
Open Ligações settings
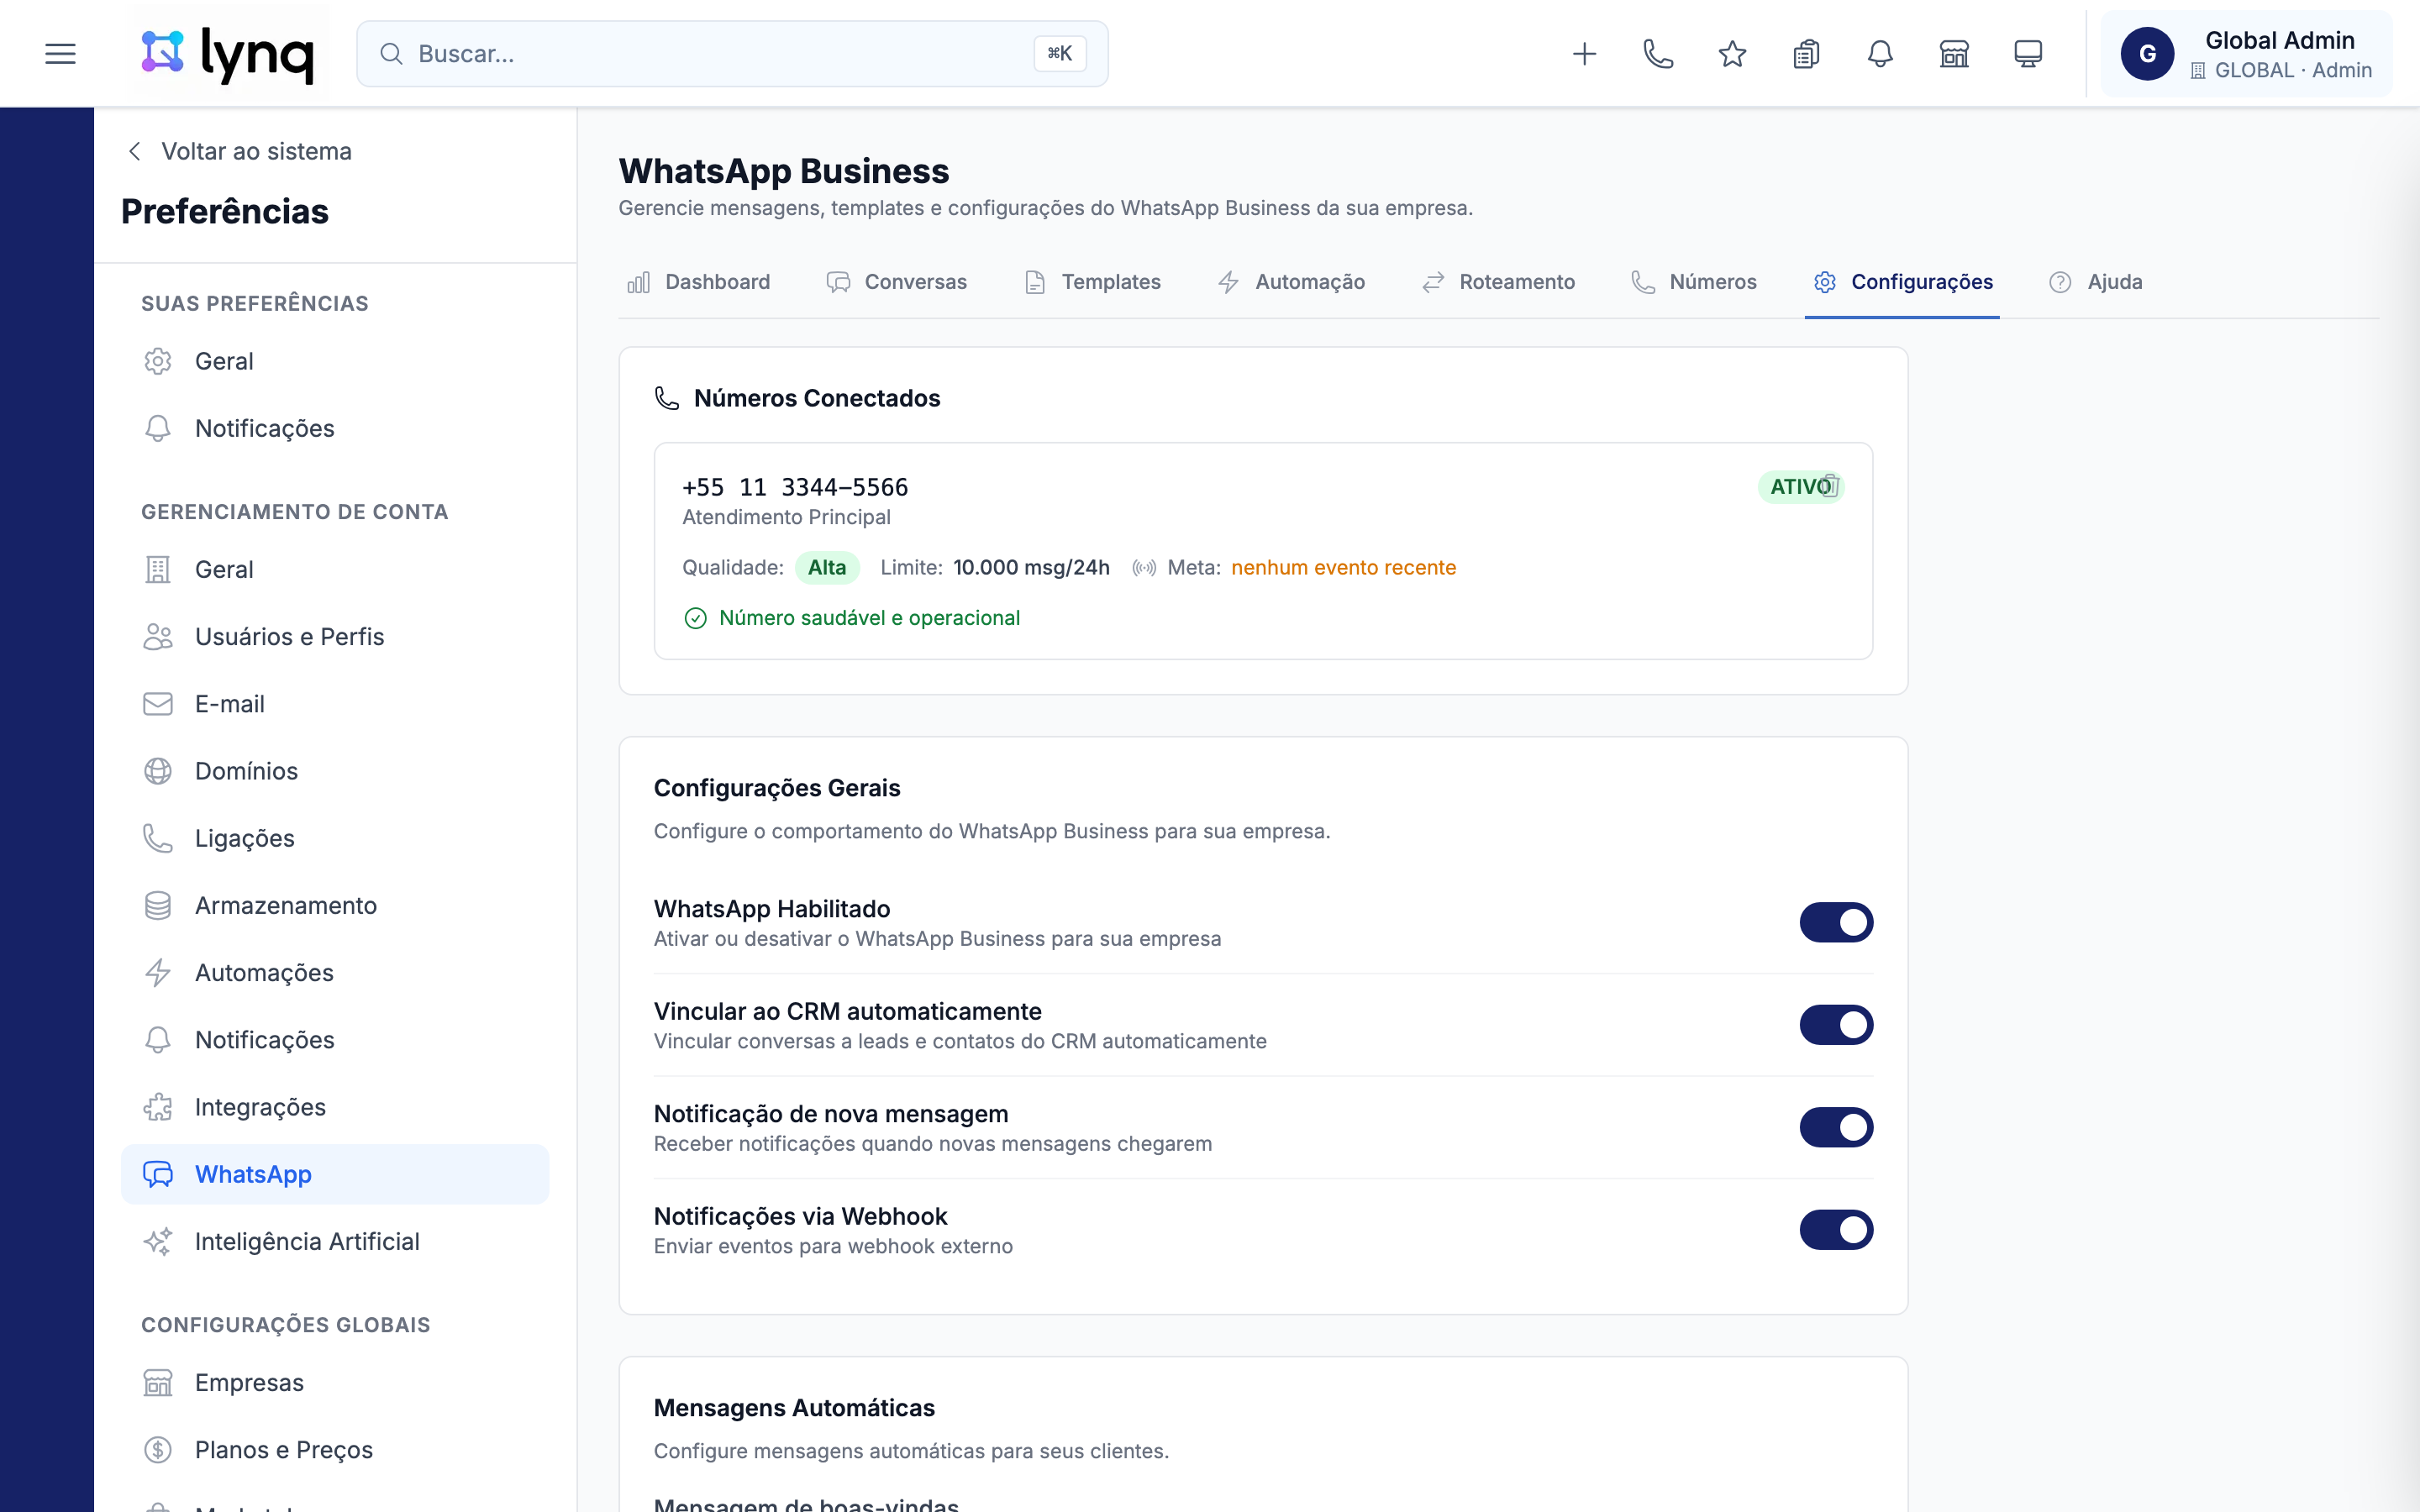click(335, 838)
